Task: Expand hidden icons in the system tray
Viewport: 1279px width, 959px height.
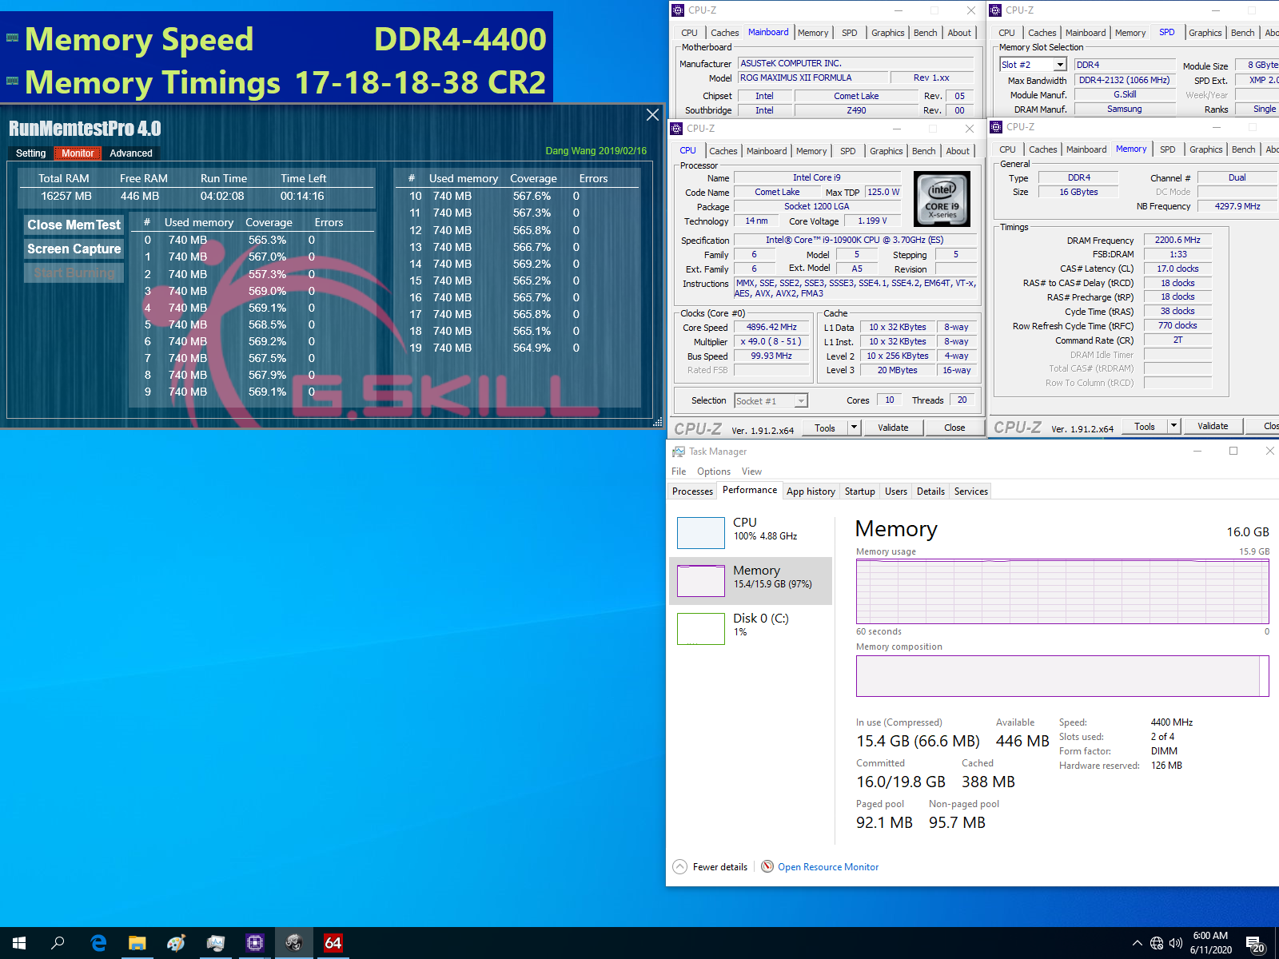Action: (1138, 943)
